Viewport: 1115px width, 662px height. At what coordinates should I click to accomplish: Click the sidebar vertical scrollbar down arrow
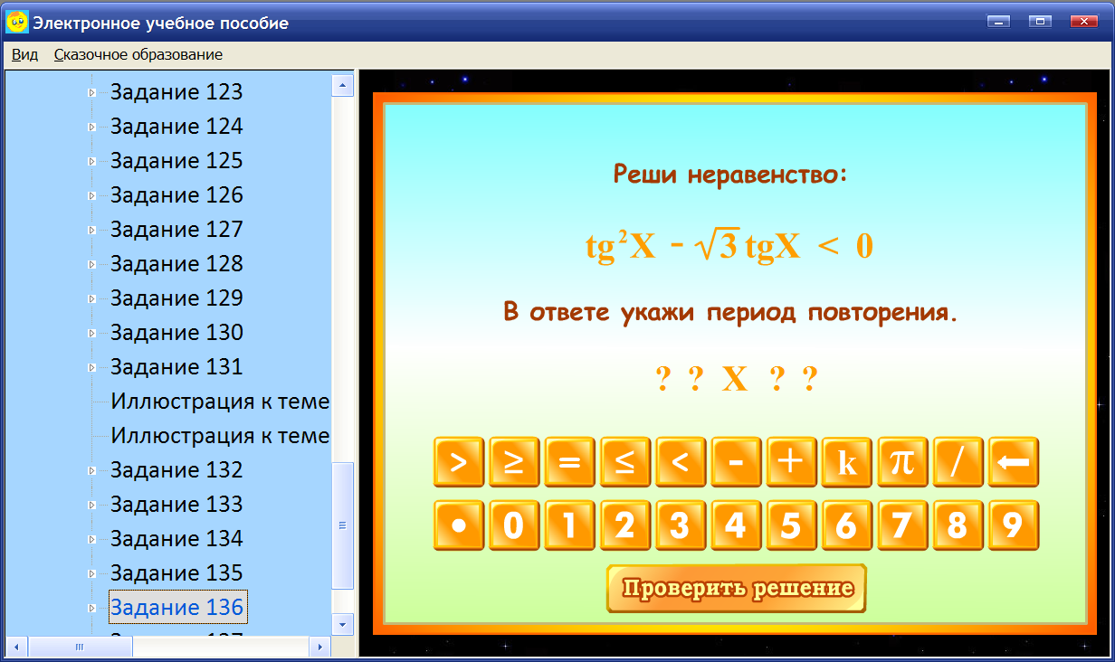(x=342, y=624)
